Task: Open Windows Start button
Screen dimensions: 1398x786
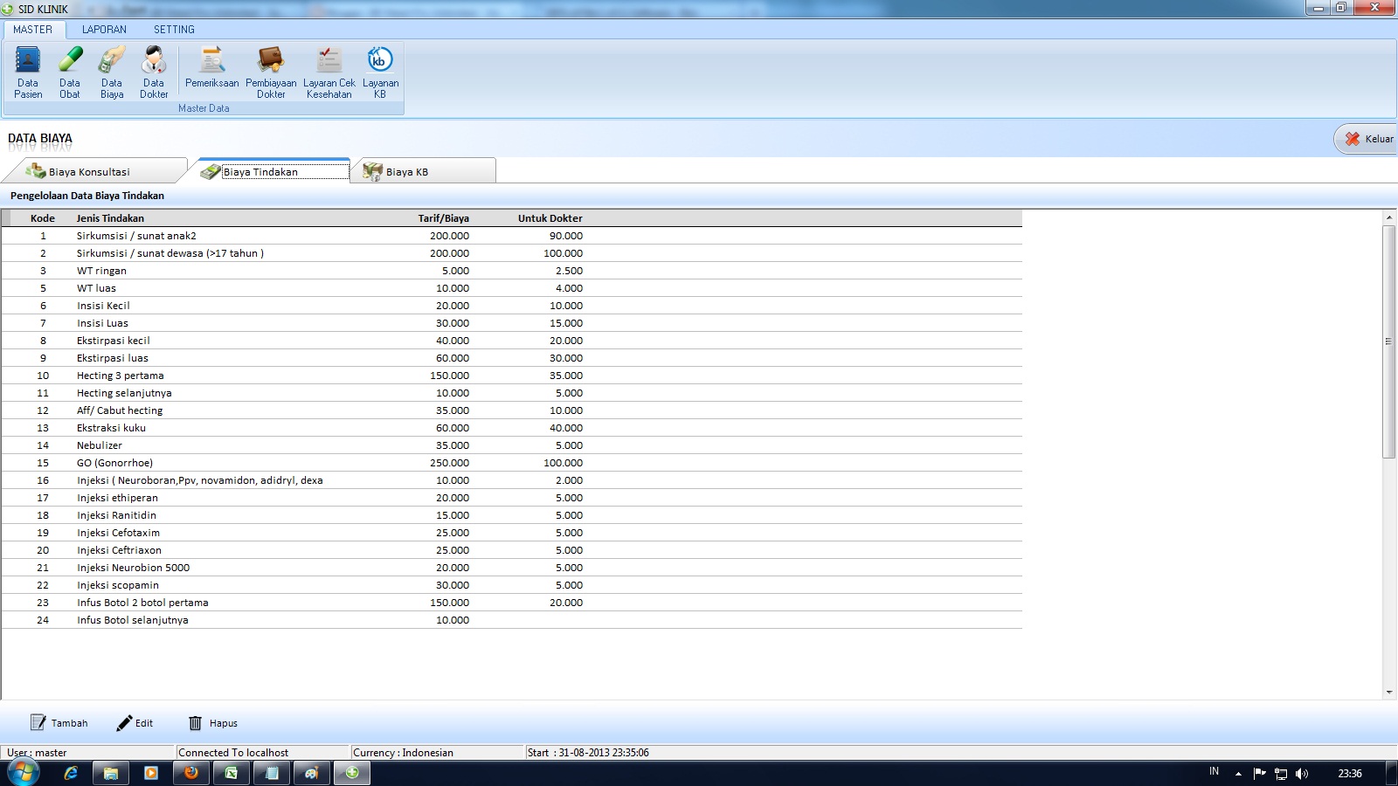Action: point(24,773)
